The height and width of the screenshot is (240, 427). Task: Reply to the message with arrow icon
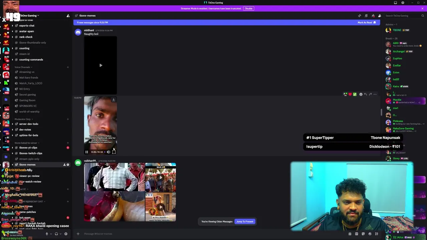365,94
